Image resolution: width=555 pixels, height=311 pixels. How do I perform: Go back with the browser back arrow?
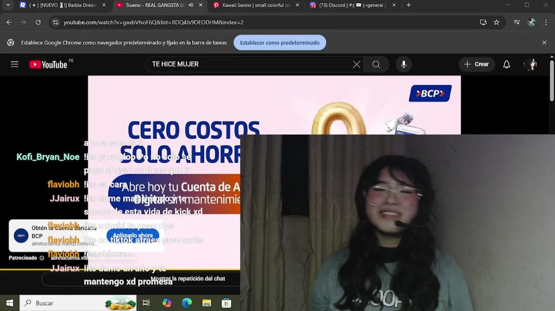coord(9,22)
